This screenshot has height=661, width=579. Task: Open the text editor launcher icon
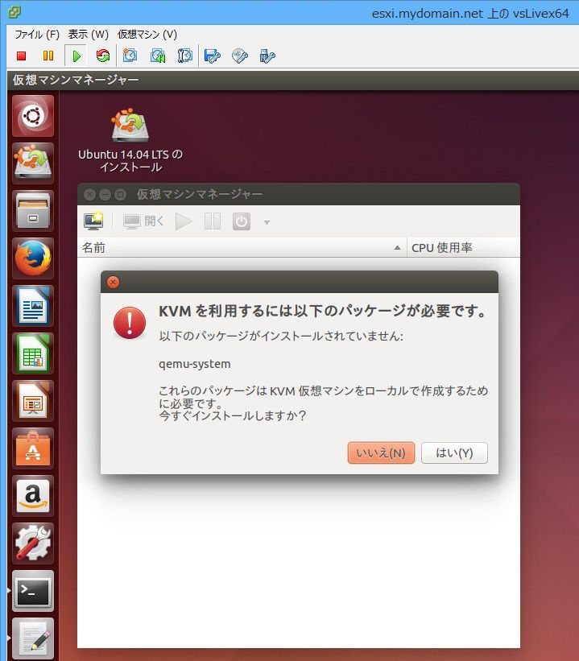pos(33,638)
